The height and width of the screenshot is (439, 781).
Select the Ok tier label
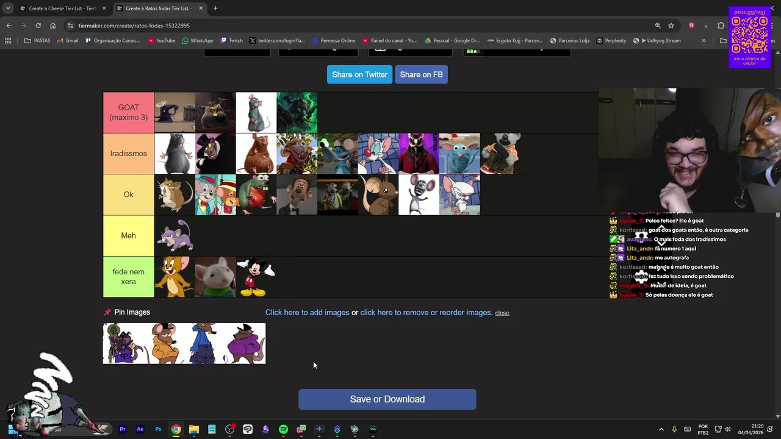[x=128, y=195]
